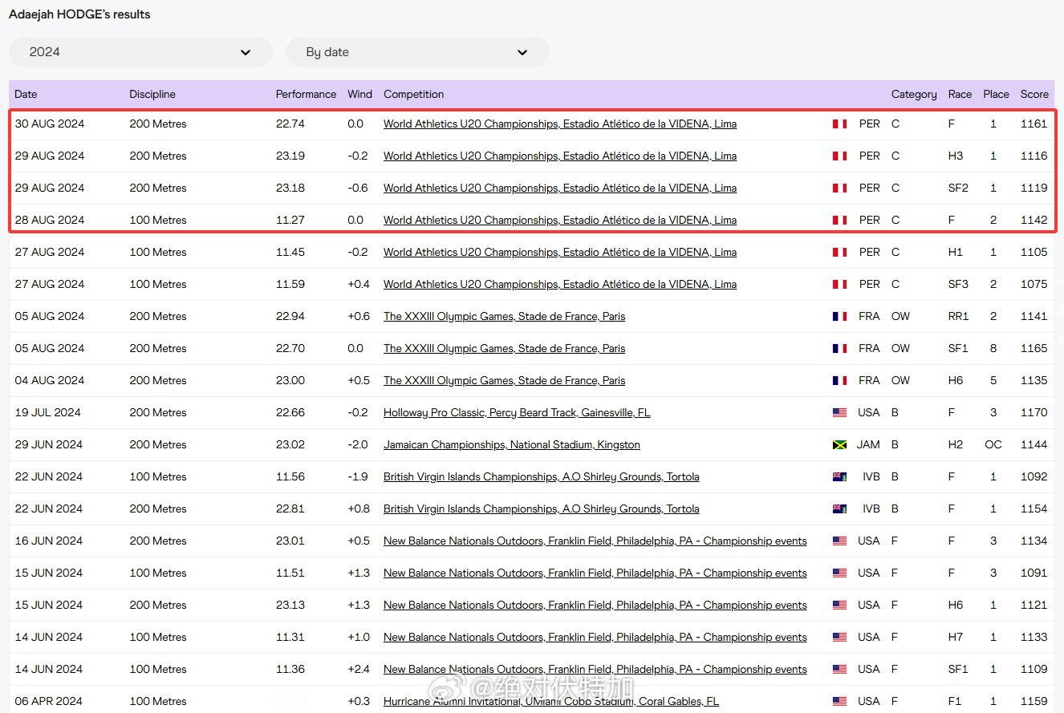Open Olympic Games link for 22.70 result
This screenshot has height=713, width=1064.
point(504,349)
